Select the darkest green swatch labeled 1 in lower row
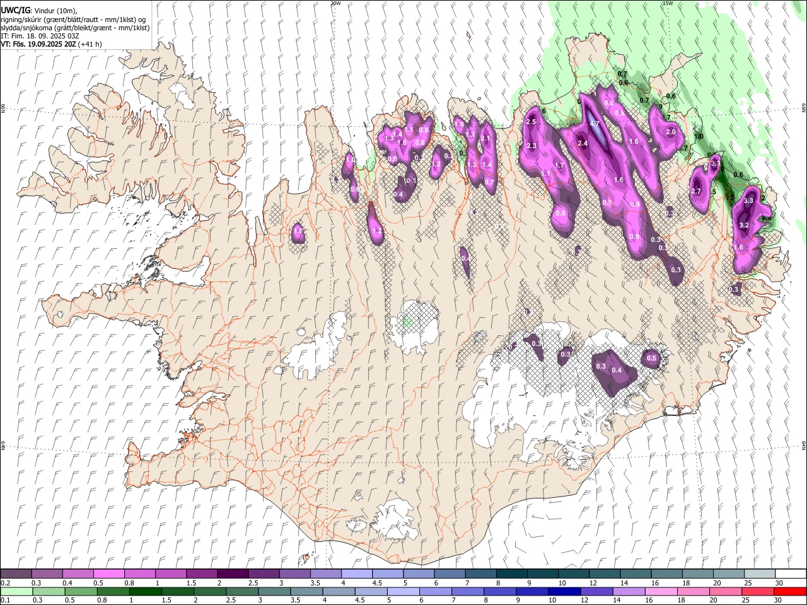This screenshot has height=605, width=807. (x=145, y=591)
